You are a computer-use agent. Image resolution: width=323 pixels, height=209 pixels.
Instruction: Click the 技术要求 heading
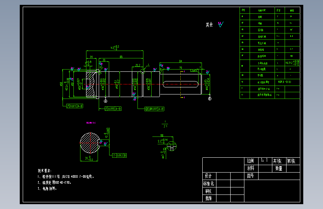(x=44, y=171)
